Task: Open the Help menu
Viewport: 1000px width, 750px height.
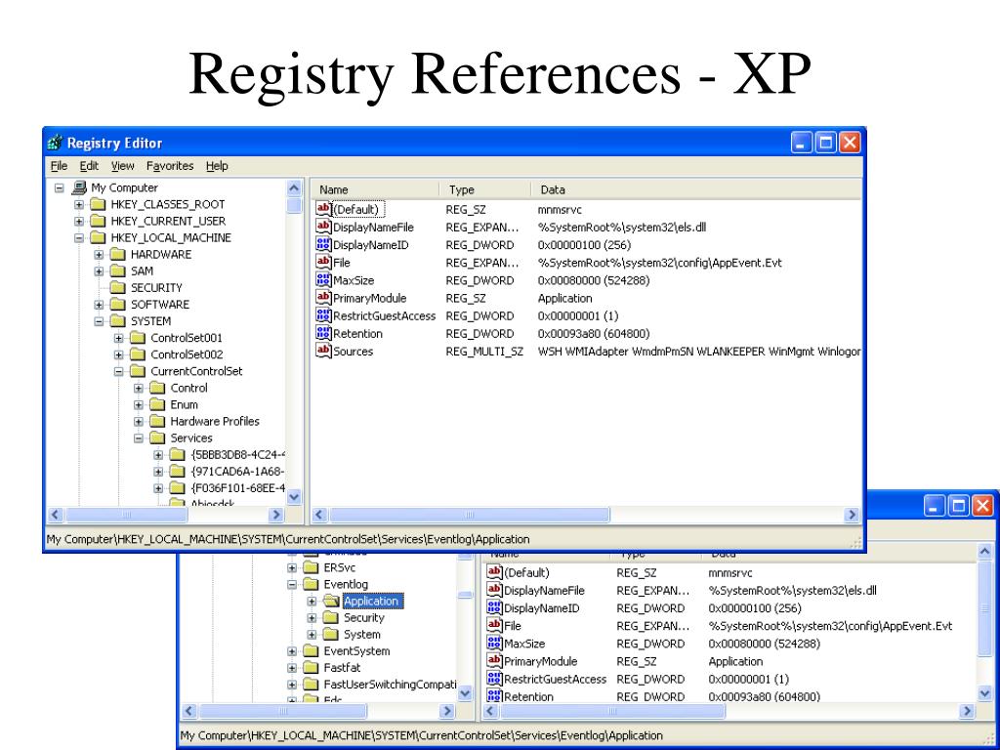Action: [x=217, y=166]
